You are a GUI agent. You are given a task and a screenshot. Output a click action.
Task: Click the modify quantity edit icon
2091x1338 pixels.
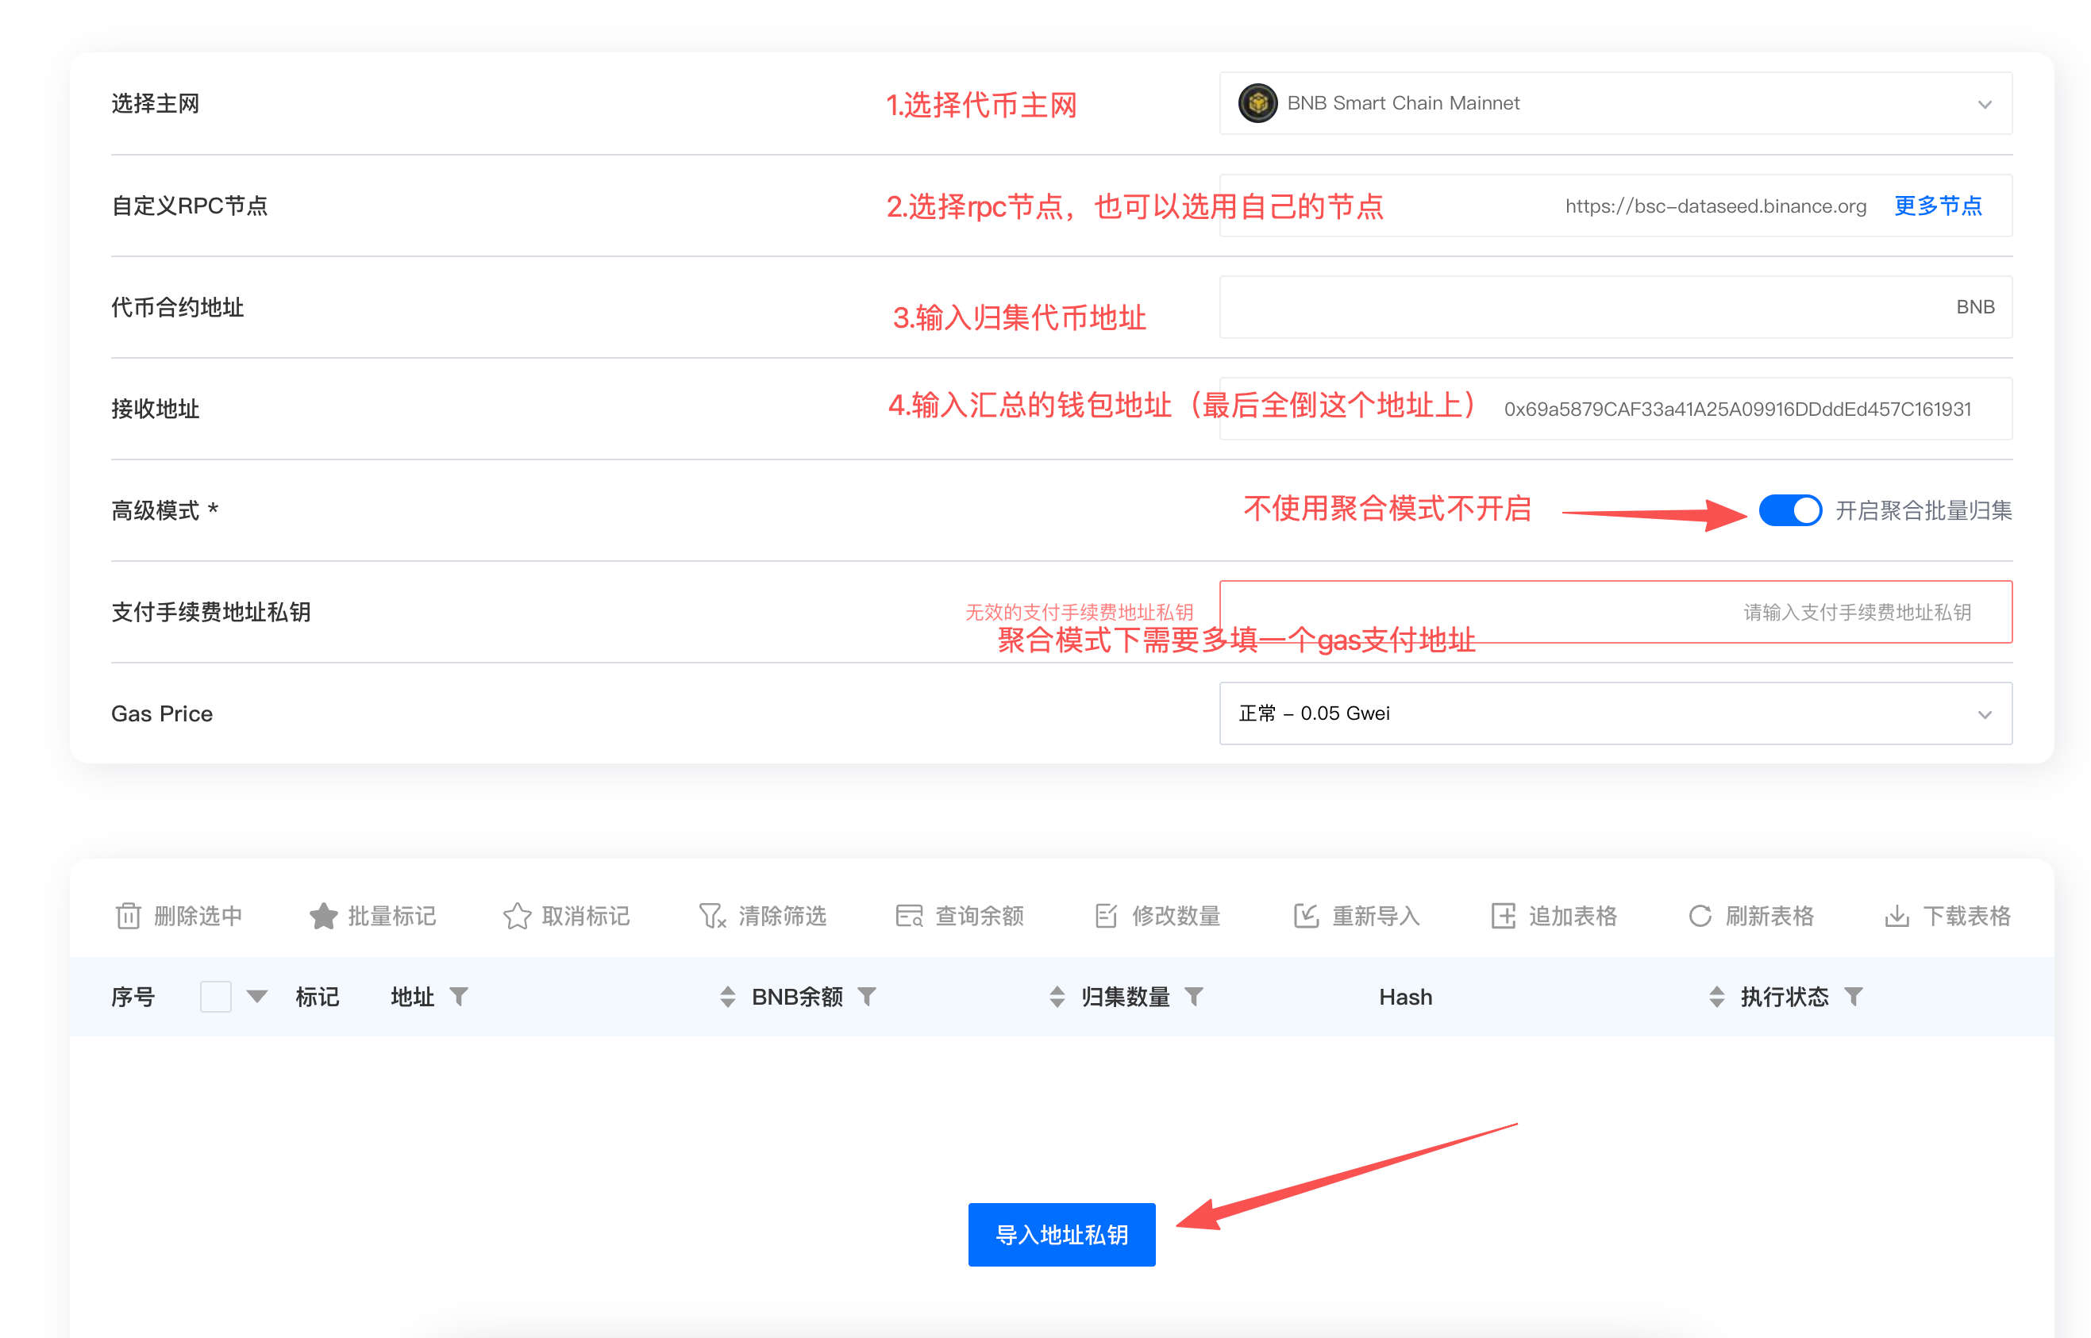pyautogui.click(x=1106, y=916)
